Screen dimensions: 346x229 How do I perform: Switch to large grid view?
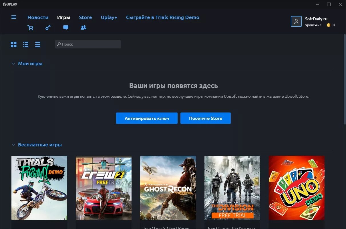click(14, 44)
